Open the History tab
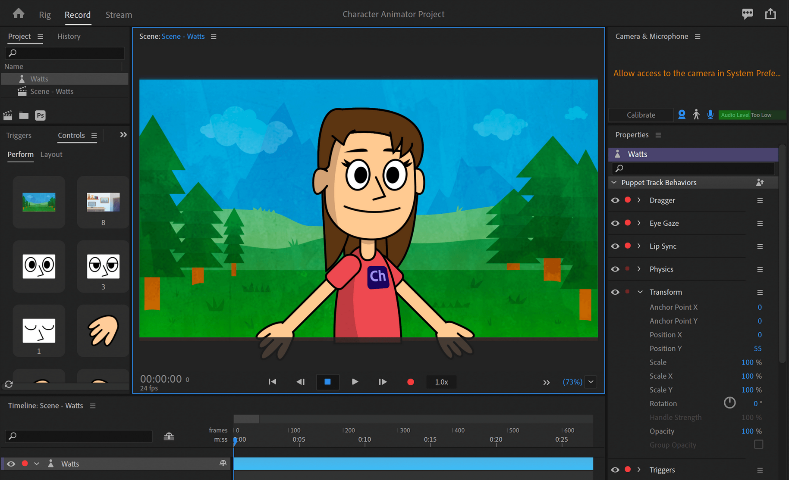This screenshot has height=480, width=789. click(69, 37)
